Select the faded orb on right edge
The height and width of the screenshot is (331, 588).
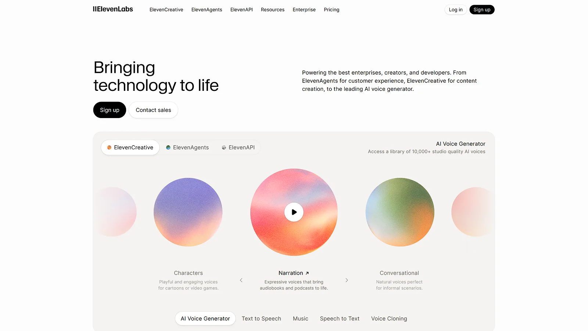pyautogui.click(x=473, y=212)
